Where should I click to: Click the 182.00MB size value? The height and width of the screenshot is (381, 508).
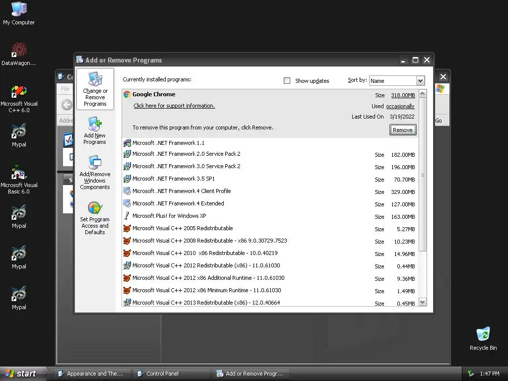[403, 155]
